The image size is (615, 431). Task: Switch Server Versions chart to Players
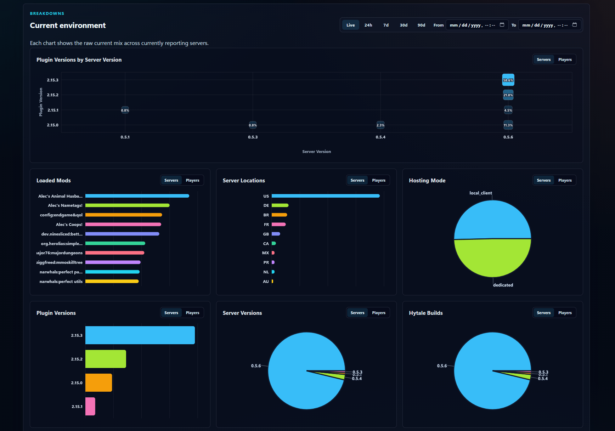pos(378,313)
